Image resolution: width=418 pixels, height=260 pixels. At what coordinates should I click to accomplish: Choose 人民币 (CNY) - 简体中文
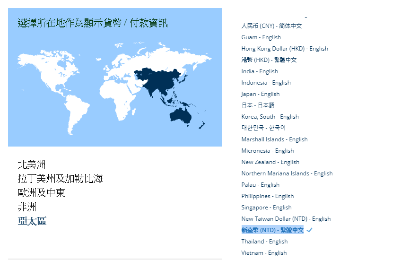[271, 26]
